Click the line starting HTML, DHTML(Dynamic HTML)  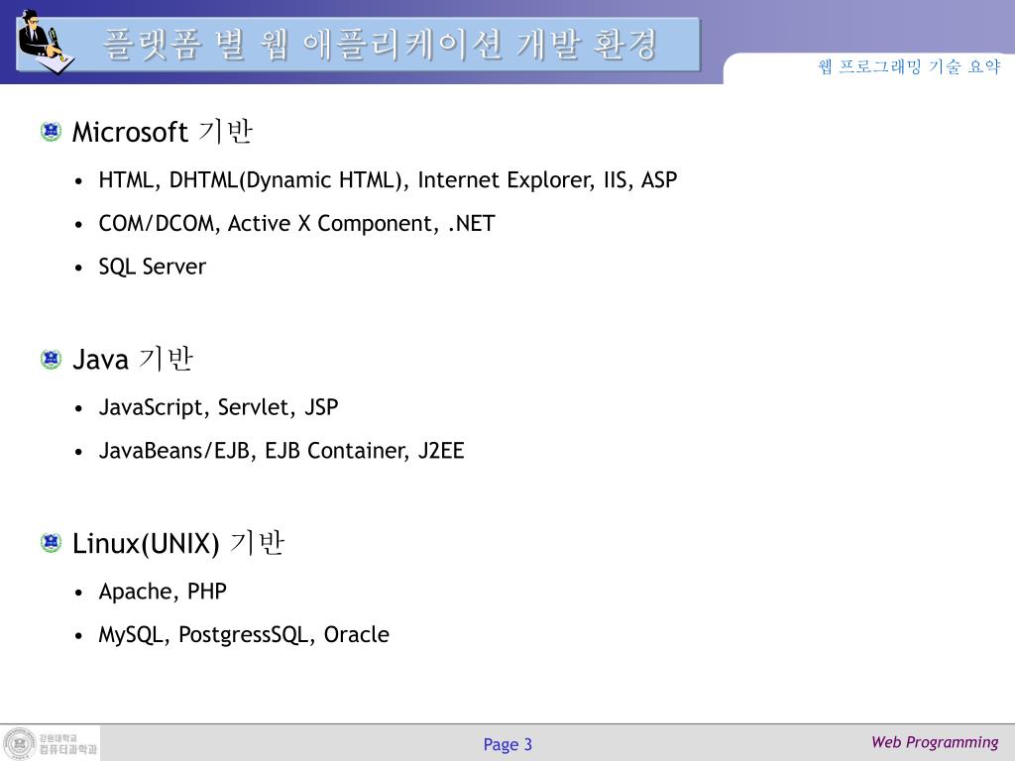click(x=388, y=180)
